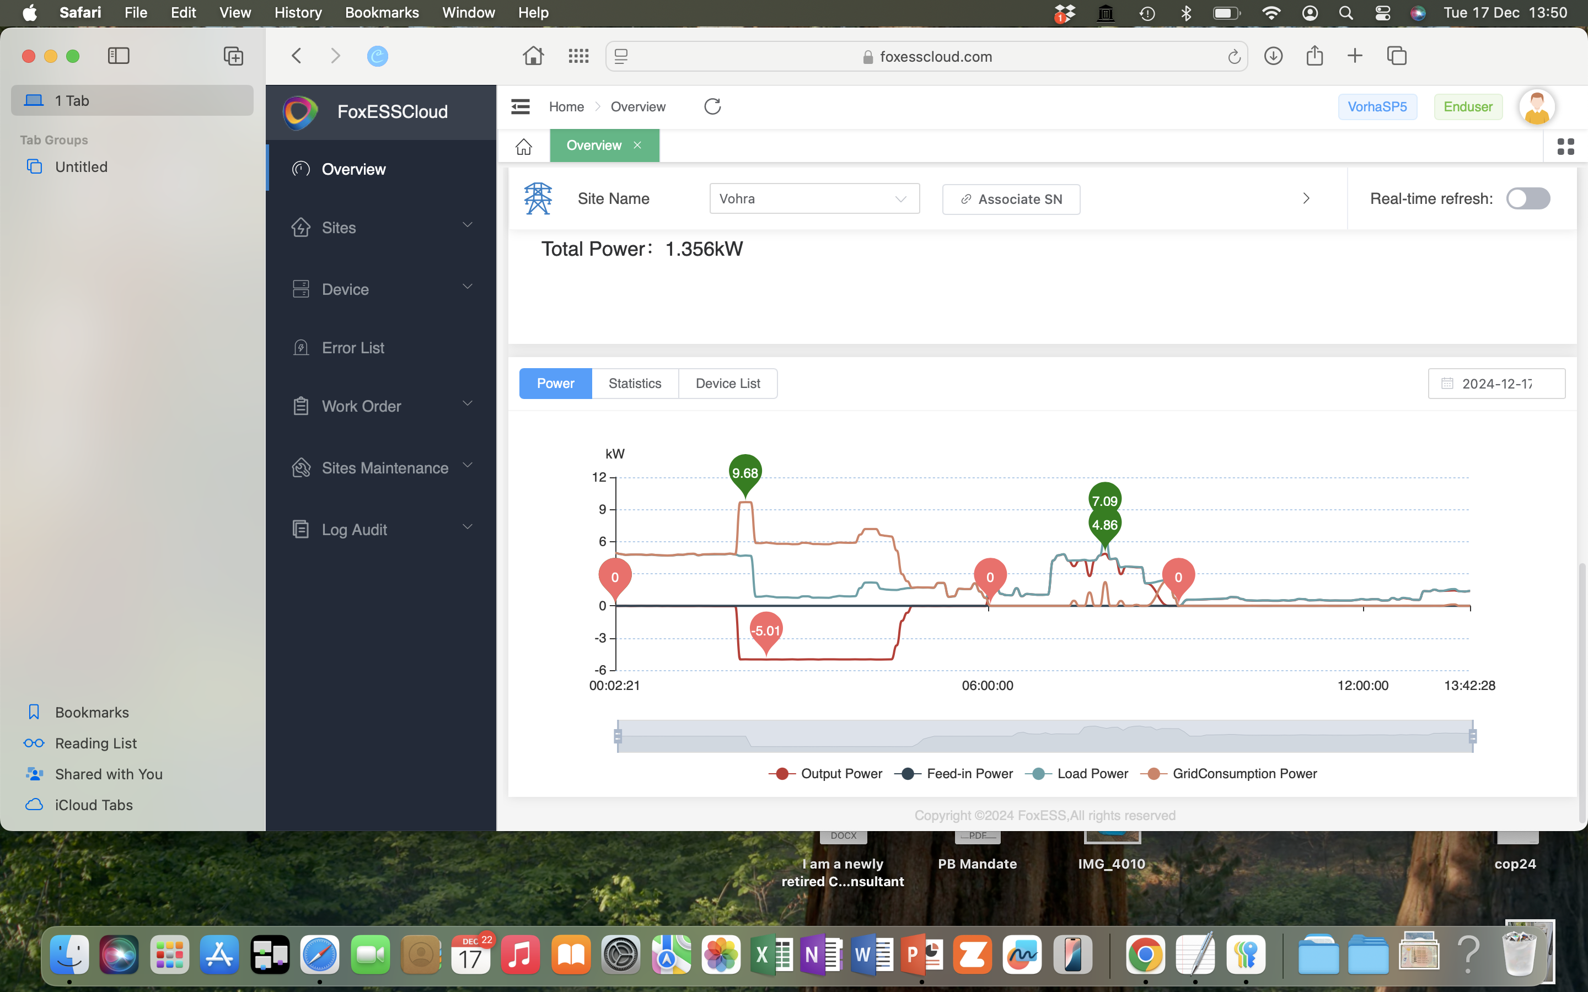Click the Safari sidebar toggle icon

(119, 56)
